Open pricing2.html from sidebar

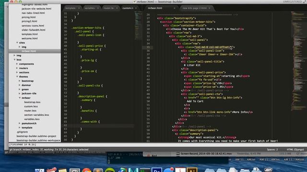point(29,21)
